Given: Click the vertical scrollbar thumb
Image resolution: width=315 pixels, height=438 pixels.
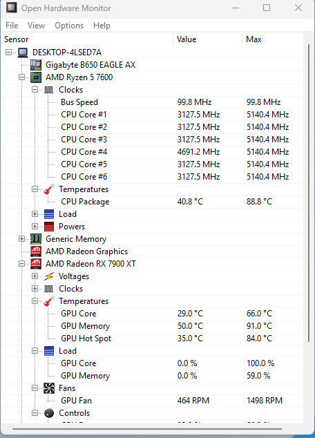Looking at the screenshot, I should click(x=309, y=193).
